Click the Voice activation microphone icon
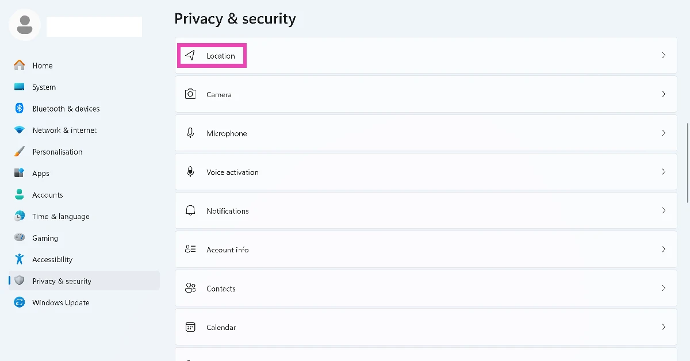This screenshot has height=361, width=690. pos(190,171)
